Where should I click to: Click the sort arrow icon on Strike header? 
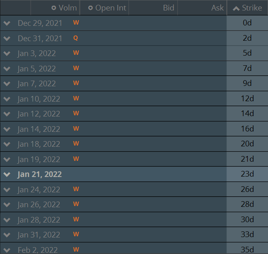coord(236,8)
